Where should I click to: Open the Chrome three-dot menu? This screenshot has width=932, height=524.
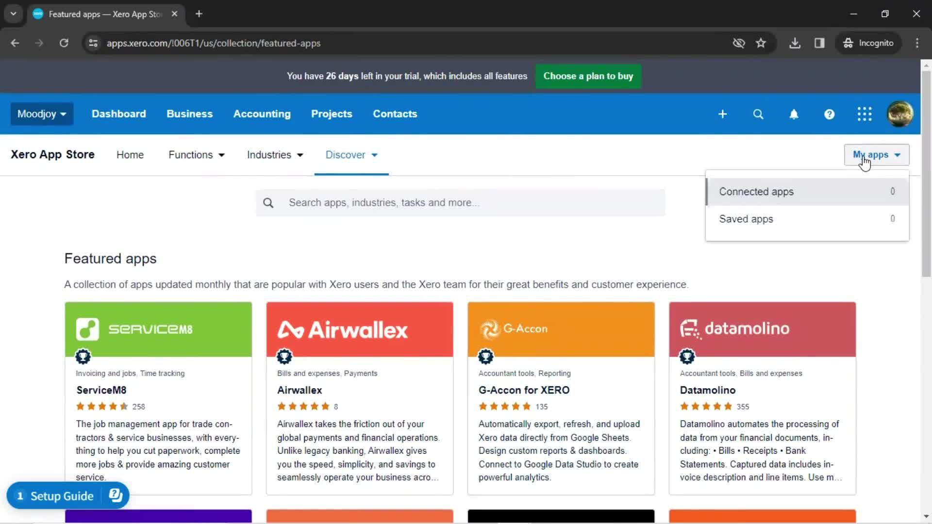pyautogui.click(x=917, y=43)
